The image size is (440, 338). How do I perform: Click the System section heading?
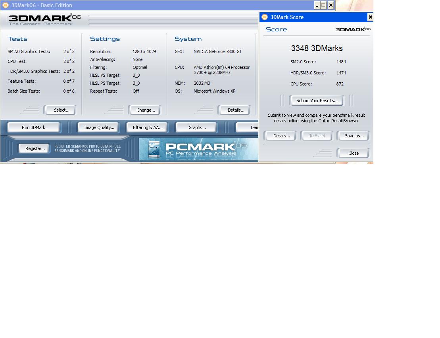point(188,39)
